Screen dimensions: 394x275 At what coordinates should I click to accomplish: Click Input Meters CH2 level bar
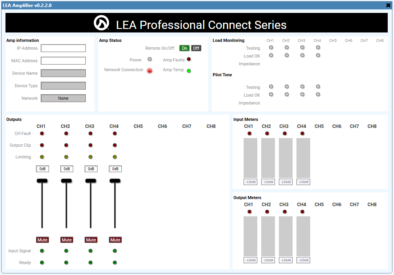pyautogui.click(x=268, y=158)
